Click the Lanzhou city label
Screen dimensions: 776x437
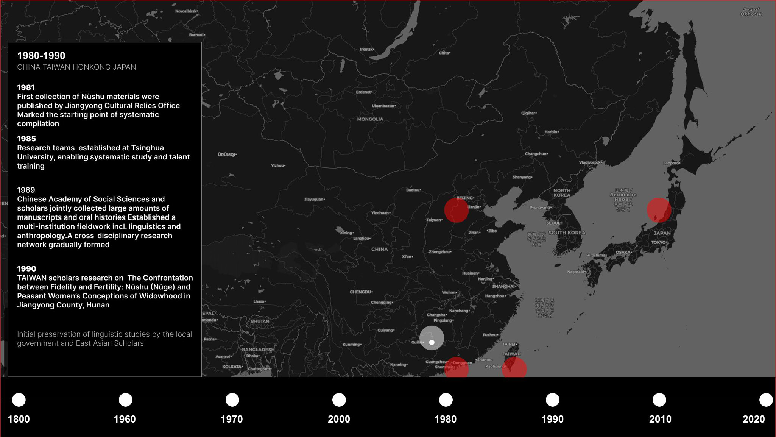click(x=362, y=239)
